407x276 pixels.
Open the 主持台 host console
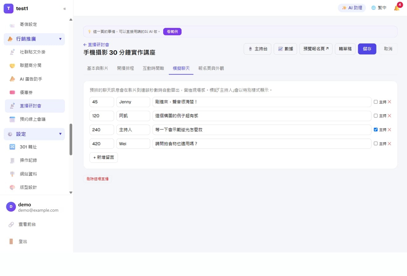(x=257, y=49)
